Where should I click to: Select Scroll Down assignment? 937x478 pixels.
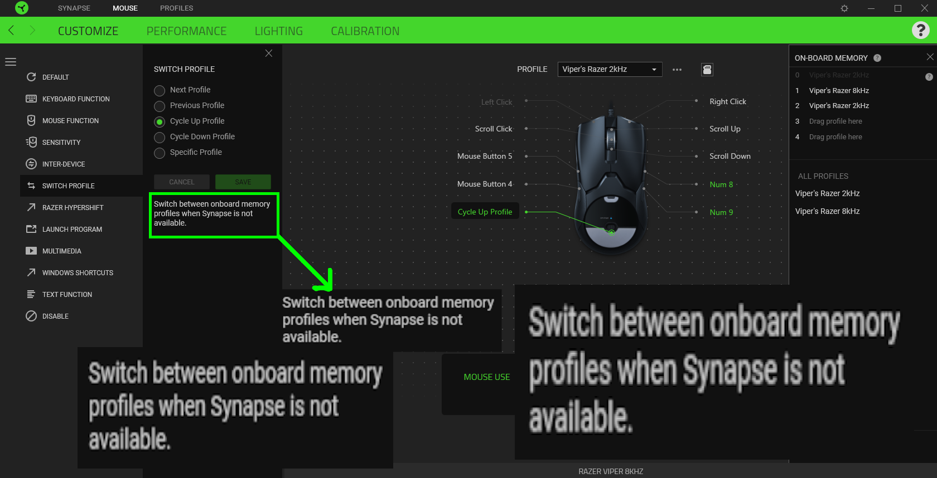(x=730, y=156)
